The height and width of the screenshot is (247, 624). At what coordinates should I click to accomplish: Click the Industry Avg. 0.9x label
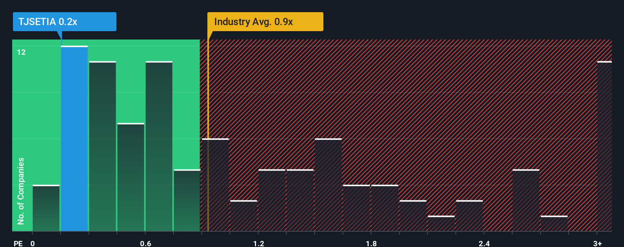tap(265, 22)
